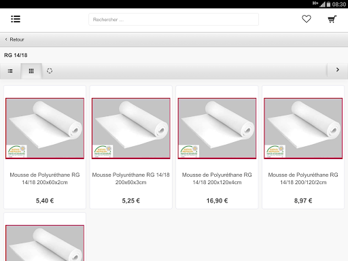Open the partially visible fifth product thumbnail
Image resolution: width=348 pixels, height=261 pixels.
[x=45, y=243]
